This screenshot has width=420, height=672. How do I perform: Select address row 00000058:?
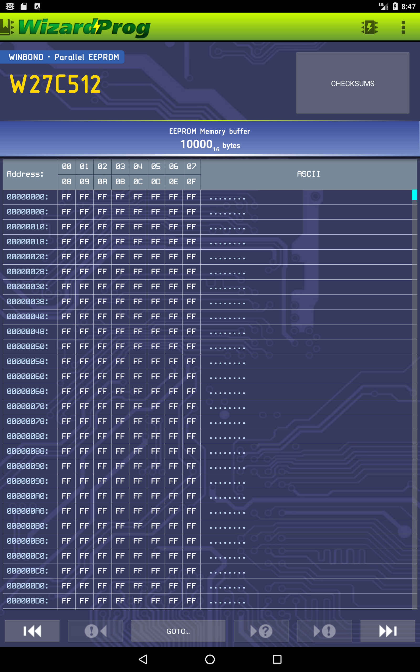[x=28, y=361]
